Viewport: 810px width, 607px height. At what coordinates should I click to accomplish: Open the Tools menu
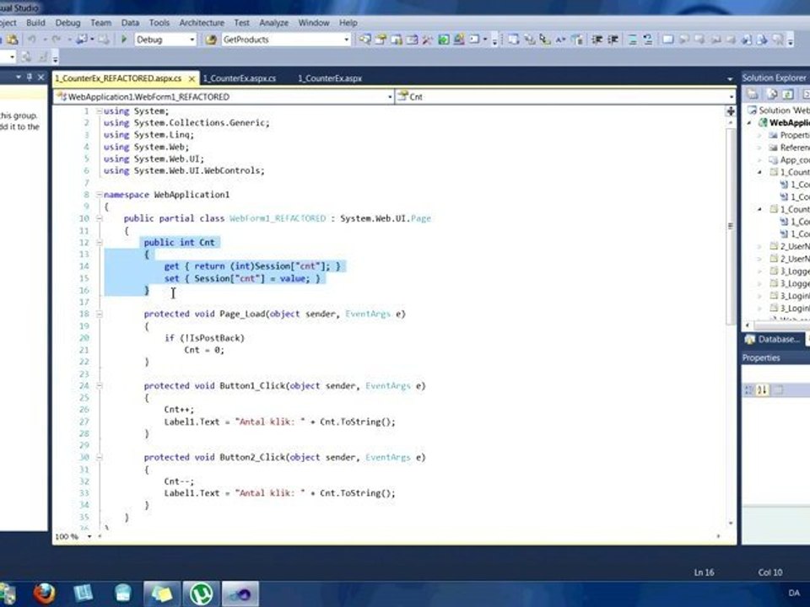[x=159, y=23]
